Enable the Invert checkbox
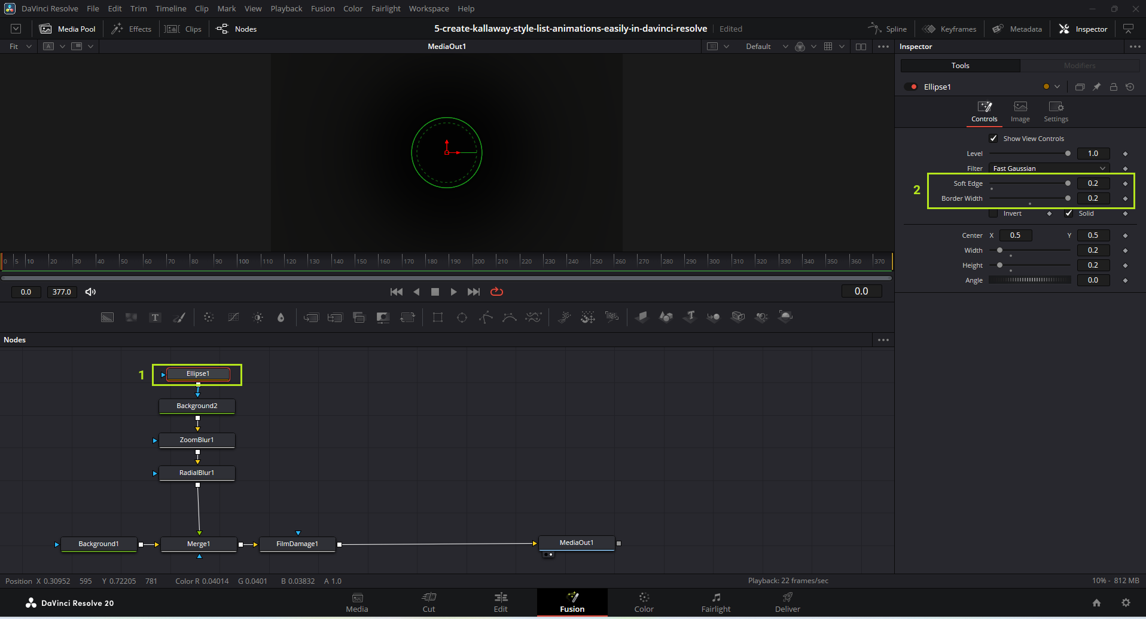The height and width of the screenshot is (619, 1146). tap(993, 213)
